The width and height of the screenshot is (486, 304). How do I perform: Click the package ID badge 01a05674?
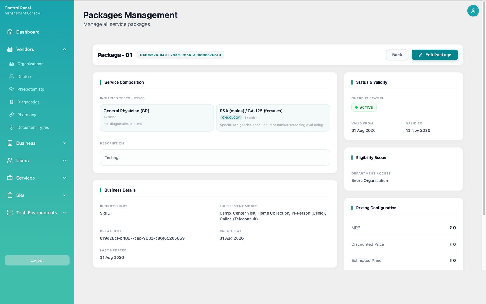[180, 55]
